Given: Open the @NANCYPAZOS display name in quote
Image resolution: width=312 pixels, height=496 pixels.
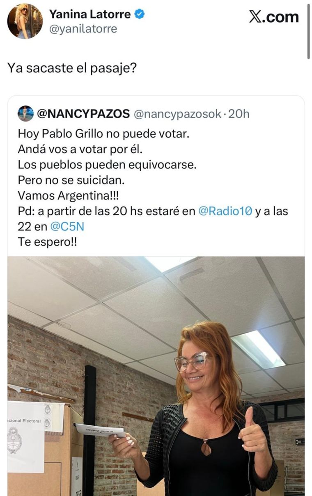Looking at the screenshot, I should (x=83, y=114).
